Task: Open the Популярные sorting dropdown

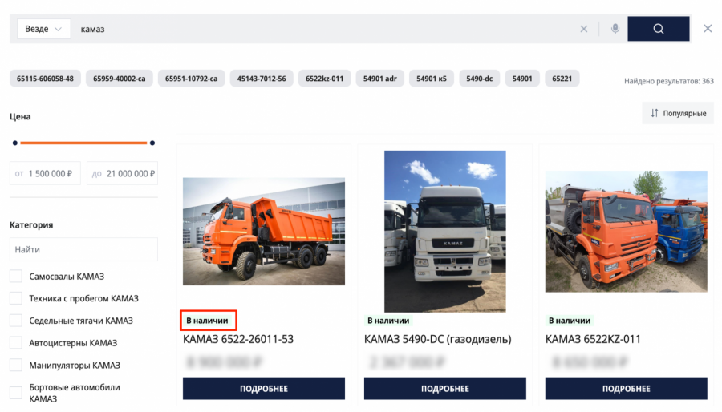Action: pos(678,113)
